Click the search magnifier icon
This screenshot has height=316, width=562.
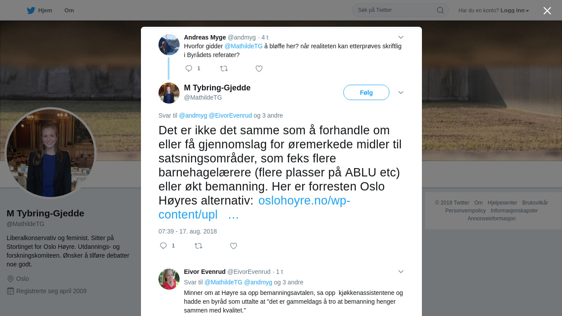[440, 10]
